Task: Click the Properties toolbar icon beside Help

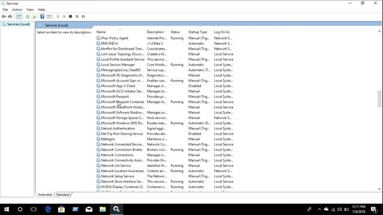Action: [x=49, y=17]
